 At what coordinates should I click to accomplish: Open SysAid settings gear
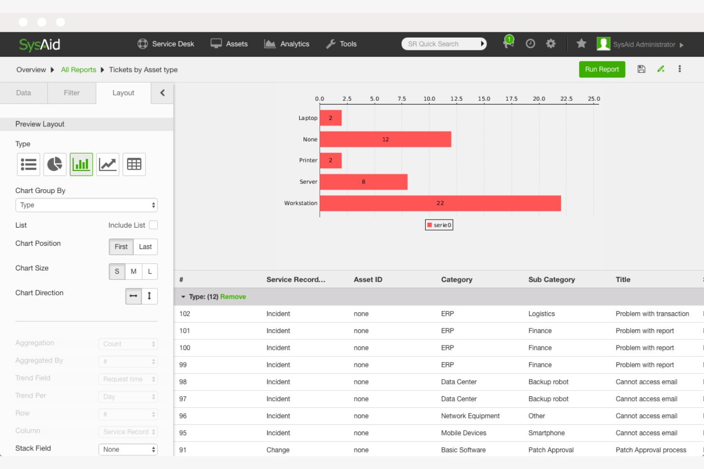[x=551, y=43]
